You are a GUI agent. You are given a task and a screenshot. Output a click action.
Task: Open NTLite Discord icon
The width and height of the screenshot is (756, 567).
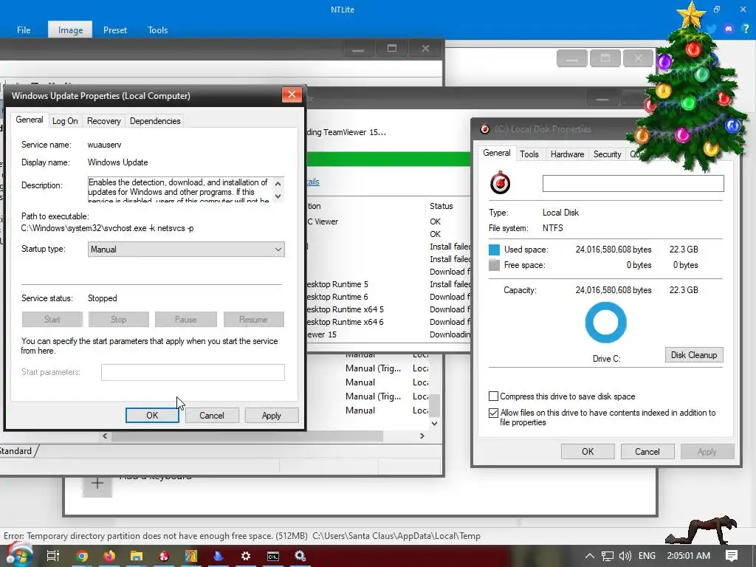pos(729,29)
